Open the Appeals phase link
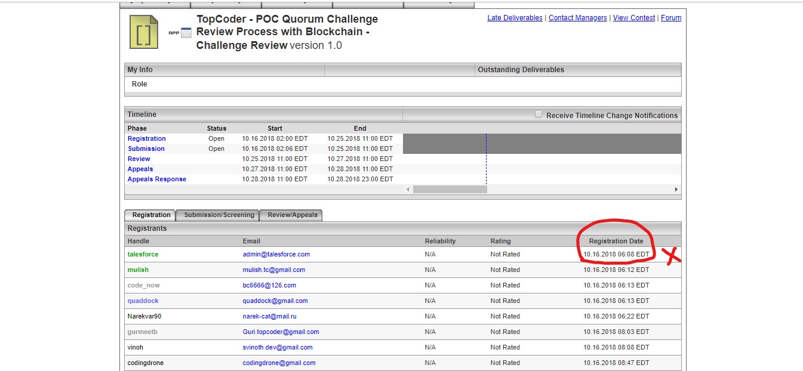Screen dimensions: 803x371 click(140, 169)
